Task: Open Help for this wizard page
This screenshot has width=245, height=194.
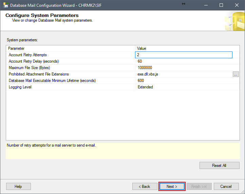Action: click(18, 187)
